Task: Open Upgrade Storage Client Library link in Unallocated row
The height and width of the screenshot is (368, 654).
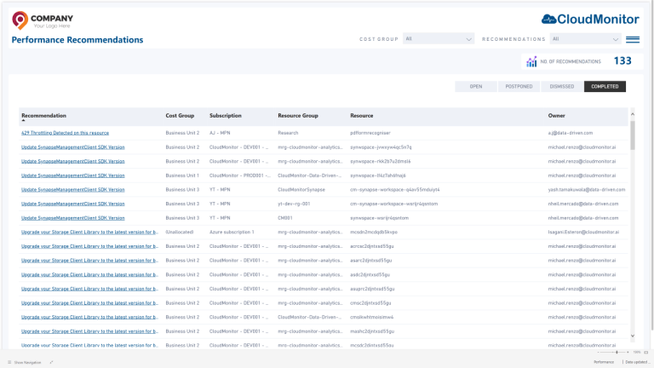Action: 89,232
